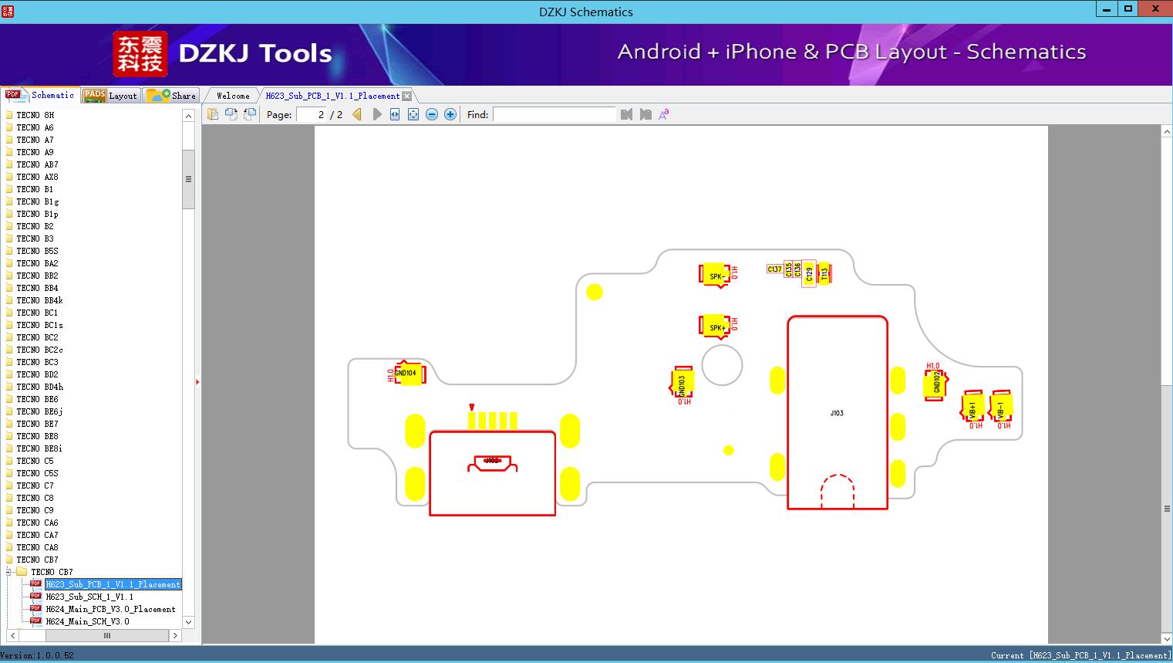Open the Welcome document tab
This screenshot has width=1173, height=663.
point(233,96)
